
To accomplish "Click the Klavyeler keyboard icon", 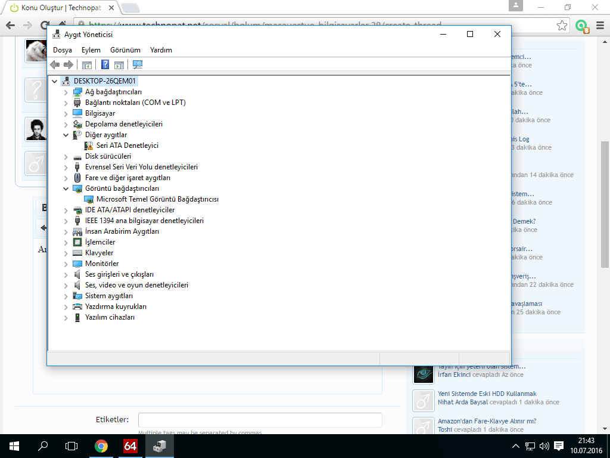I will 77,253.
